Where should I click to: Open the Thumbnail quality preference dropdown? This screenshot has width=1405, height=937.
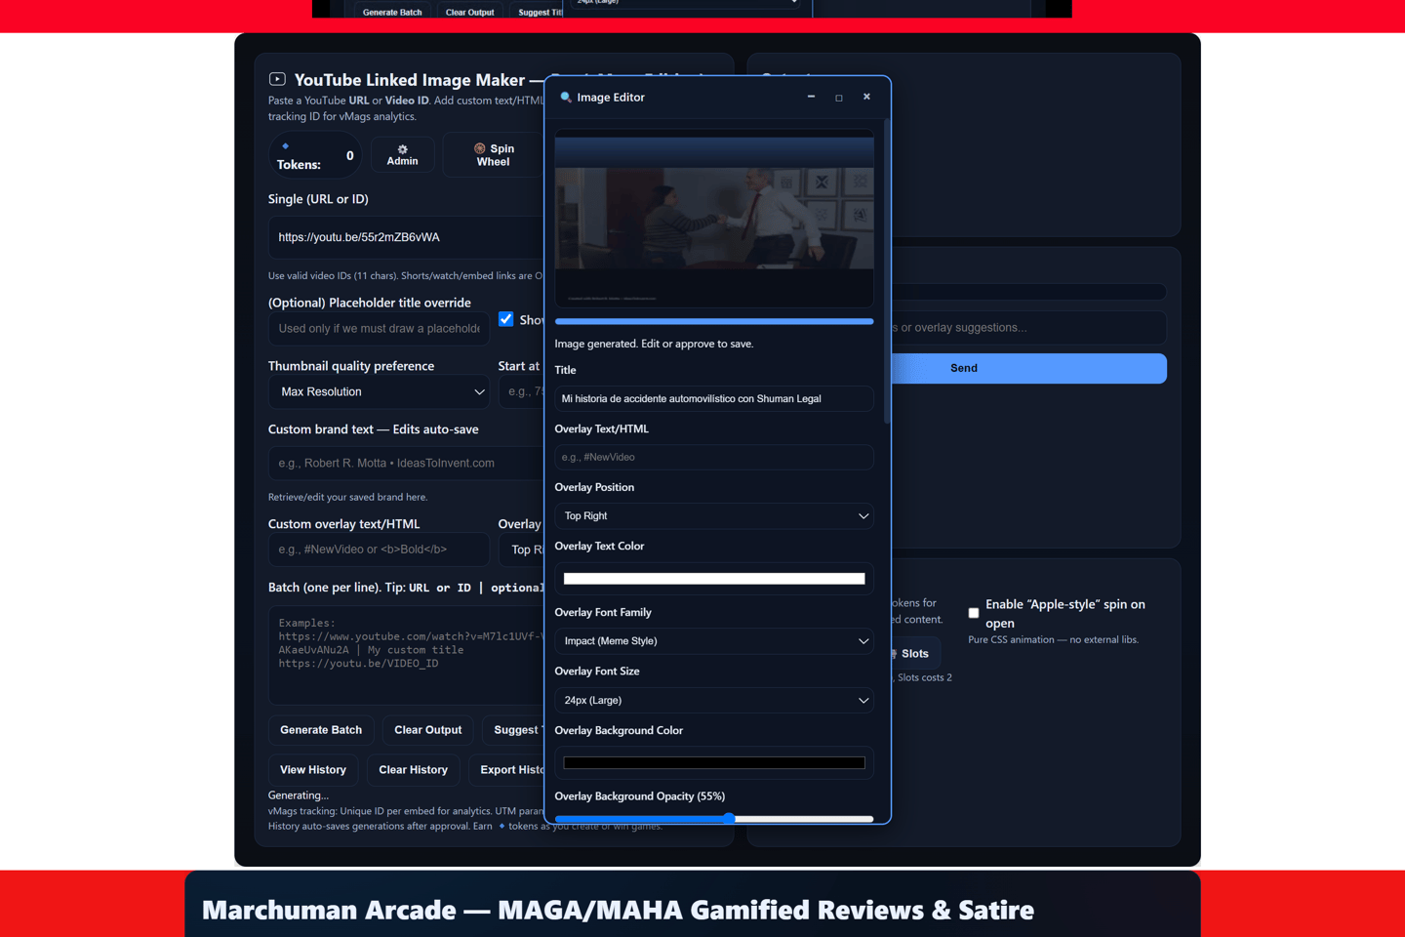[379, 391]
